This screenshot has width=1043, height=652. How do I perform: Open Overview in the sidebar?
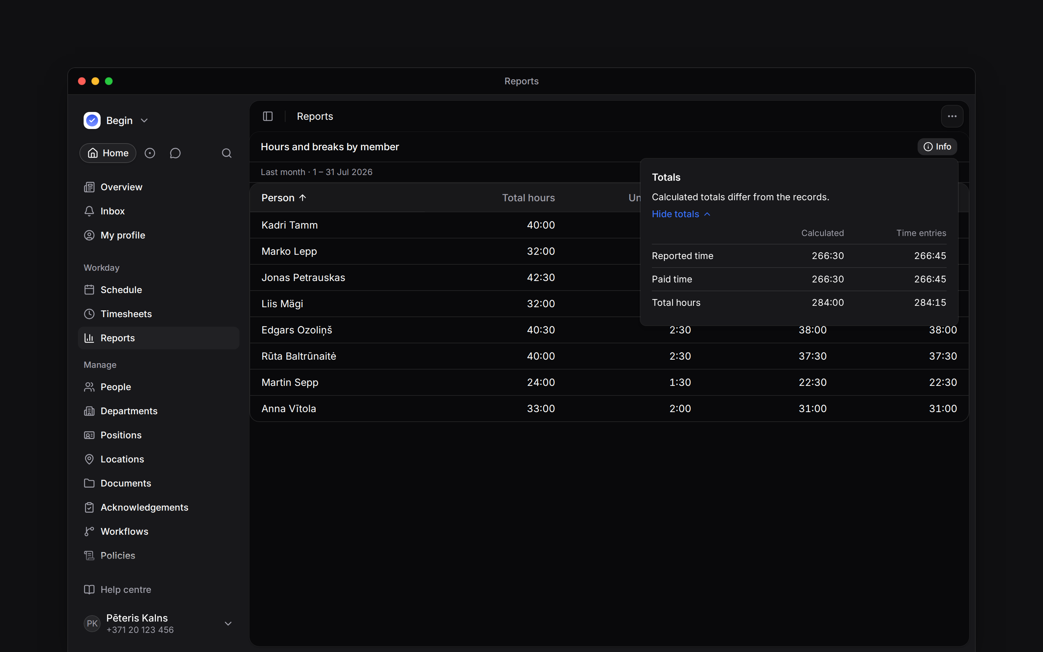(158, 187)
